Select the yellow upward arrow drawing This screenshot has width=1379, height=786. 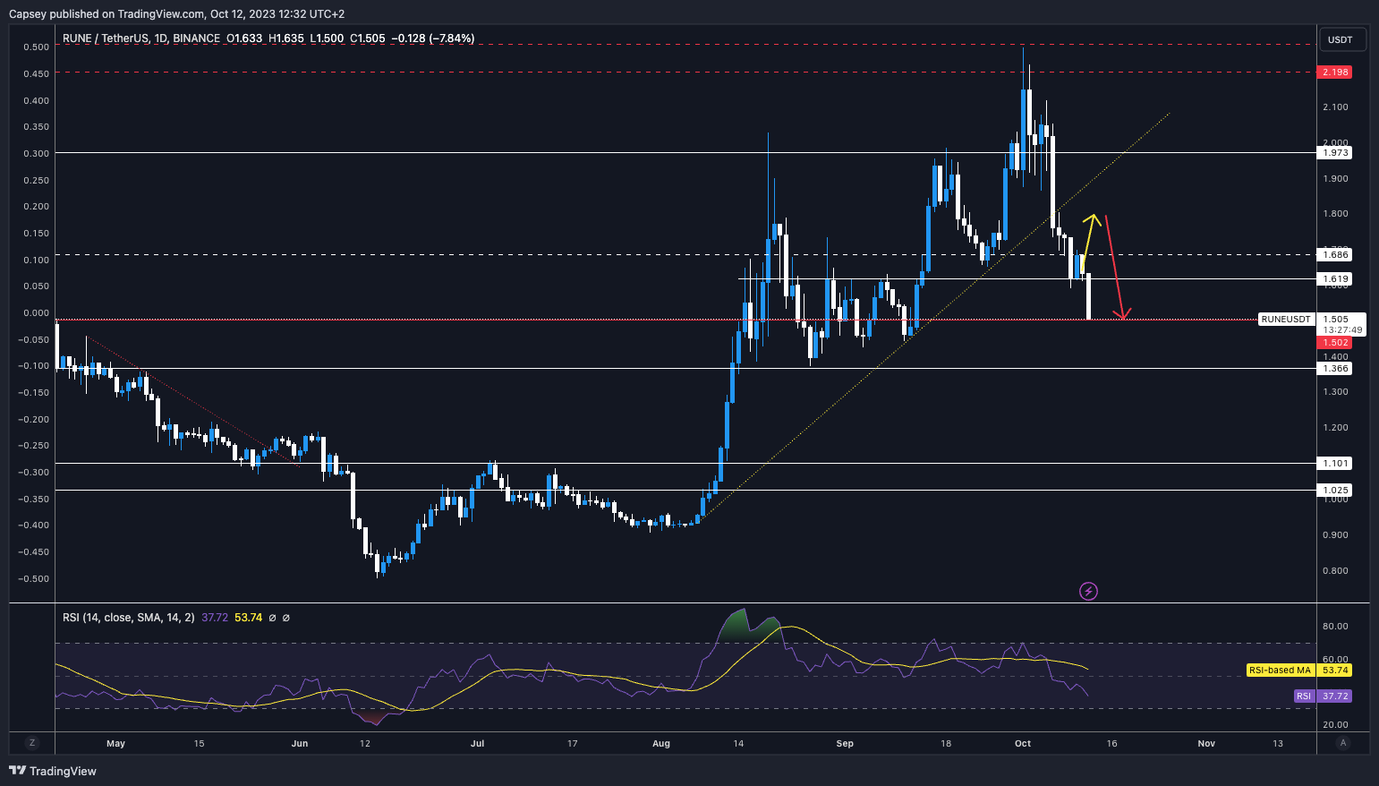[1088, 235]
